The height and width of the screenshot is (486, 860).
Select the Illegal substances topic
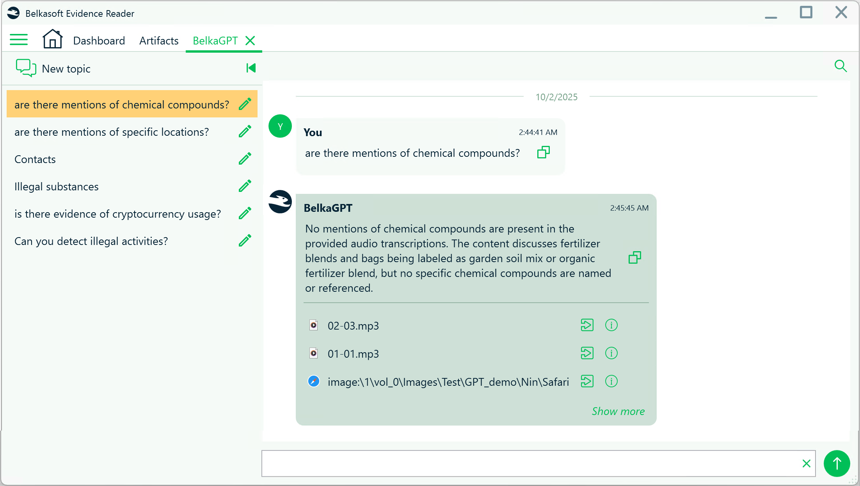click(x=57, y=186)
